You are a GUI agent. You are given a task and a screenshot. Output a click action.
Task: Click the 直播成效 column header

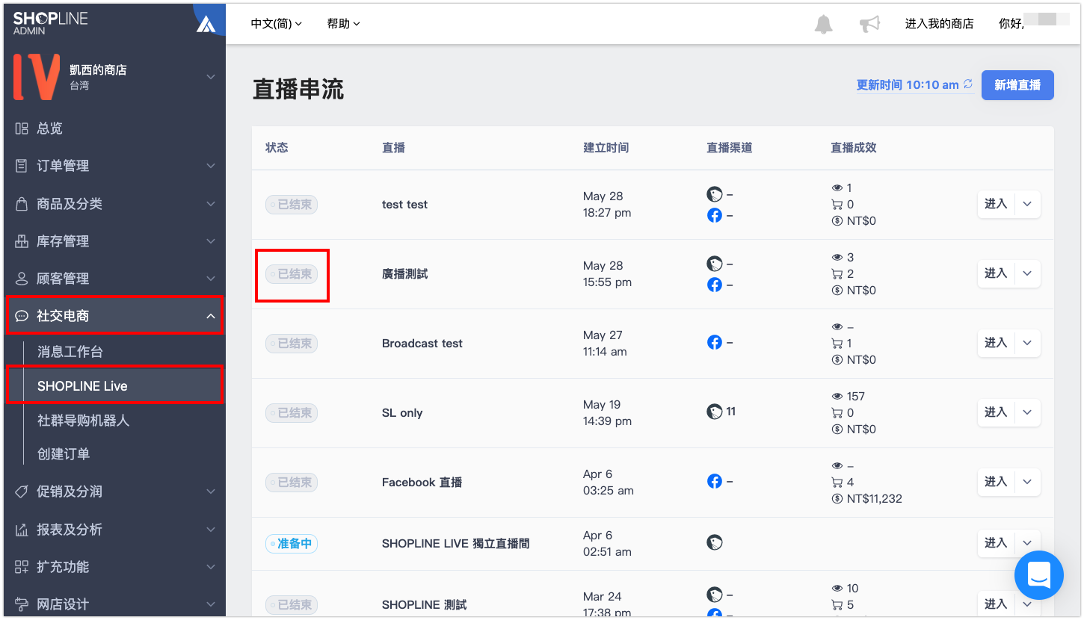click(x=854, y=148)
